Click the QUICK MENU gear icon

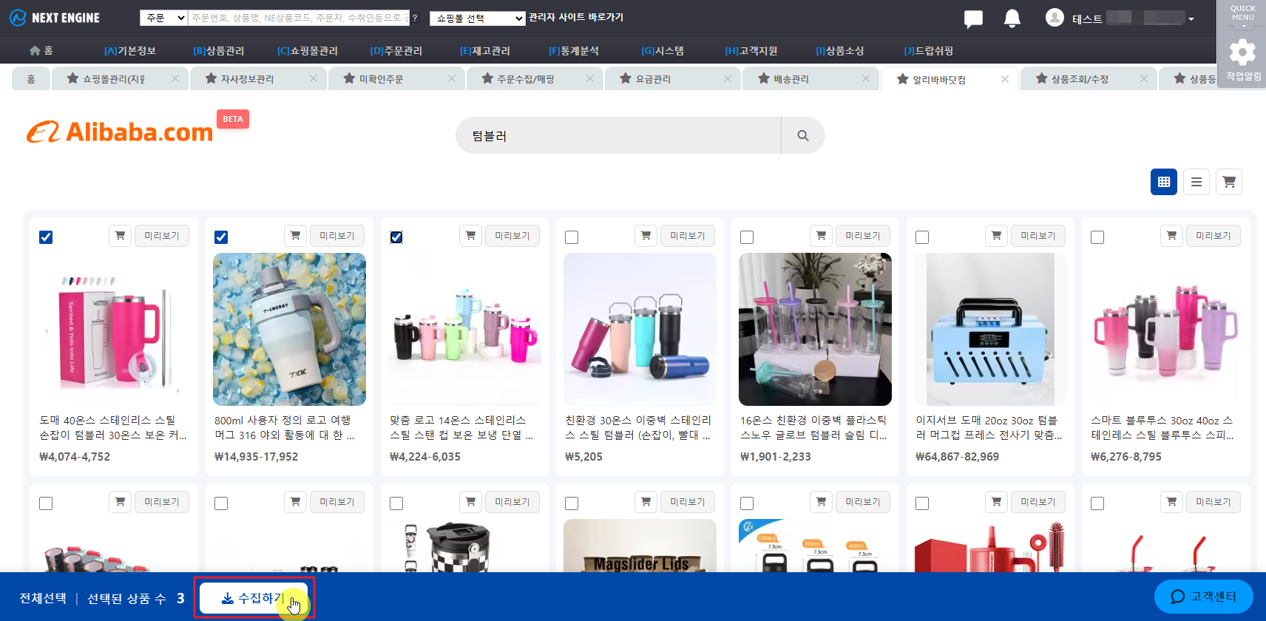1242,52
